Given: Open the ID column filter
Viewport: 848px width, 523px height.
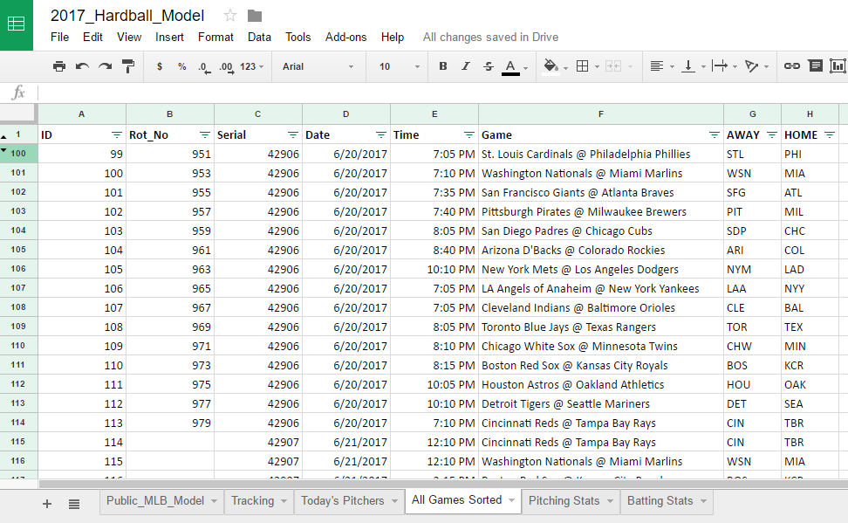Looking at the screenshot, I should 116,134.
